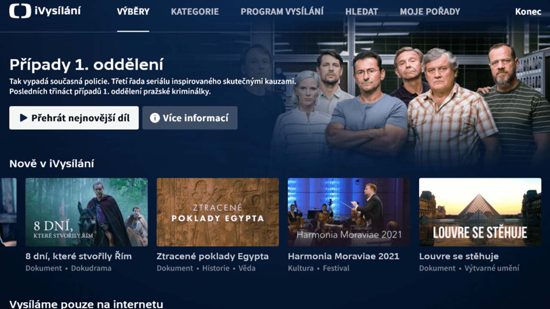Select the Přehrát nejnovější díl button
Viewport: 550px width, 309px height.
point(74,118)
